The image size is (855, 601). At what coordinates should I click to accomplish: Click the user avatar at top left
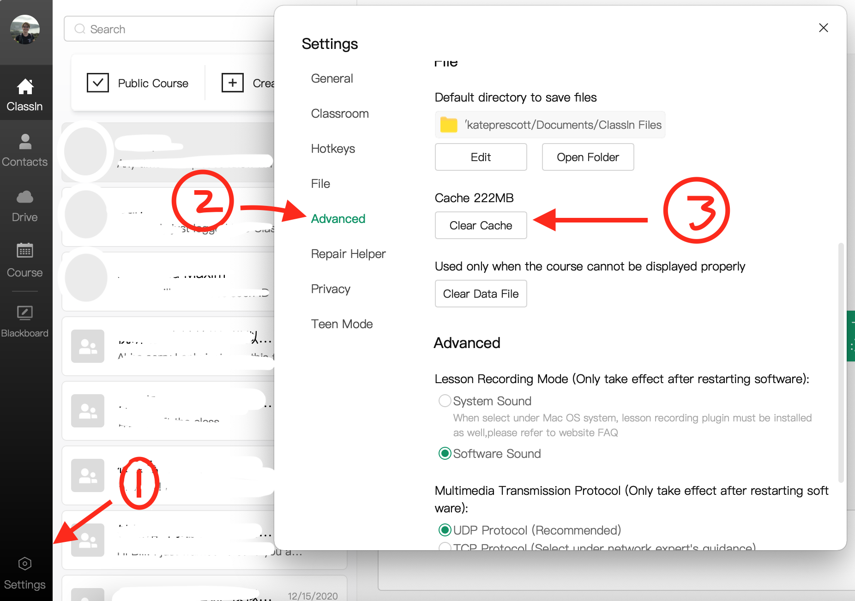click(25, 29)
